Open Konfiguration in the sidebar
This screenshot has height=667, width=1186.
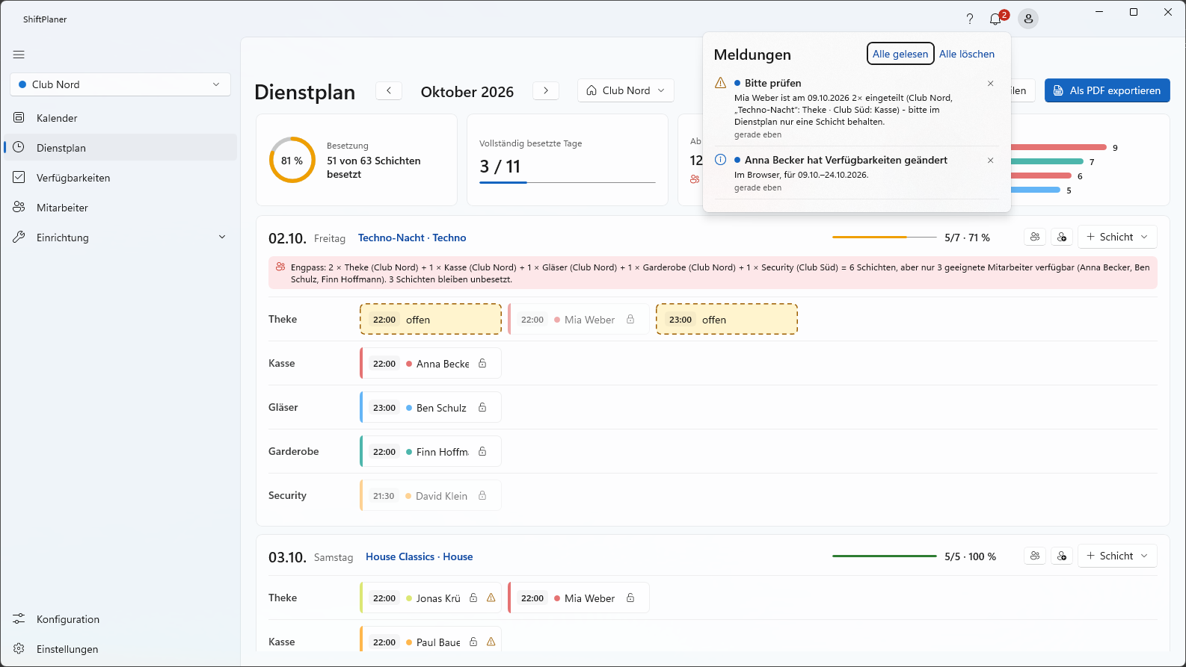click(x=120, y=619)
